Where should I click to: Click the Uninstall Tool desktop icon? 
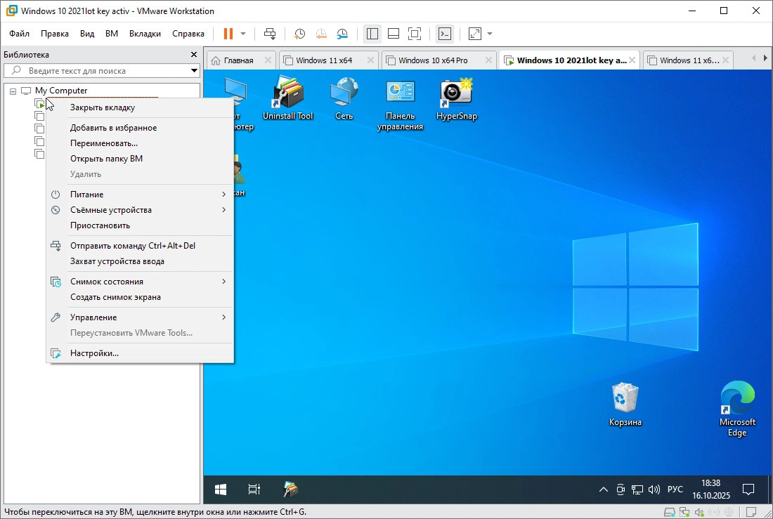[287, 98]
